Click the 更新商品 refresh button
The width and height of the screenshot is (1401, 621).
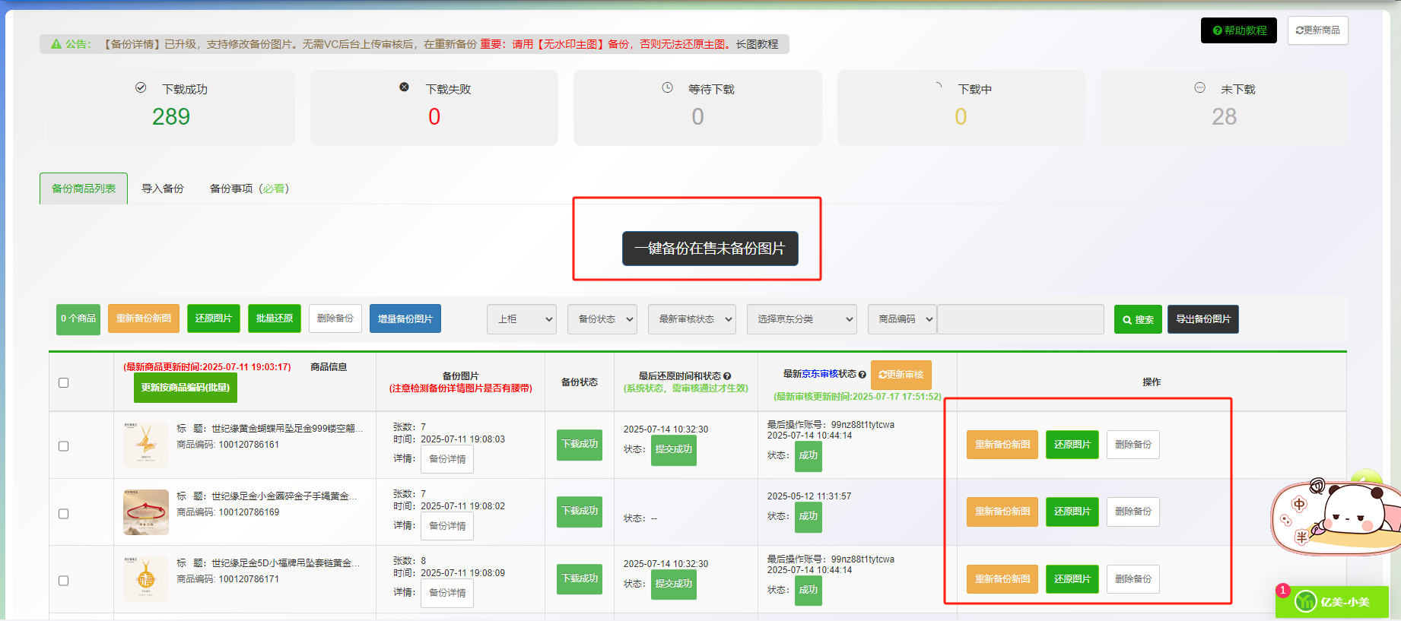click(x=1317, y=30)
